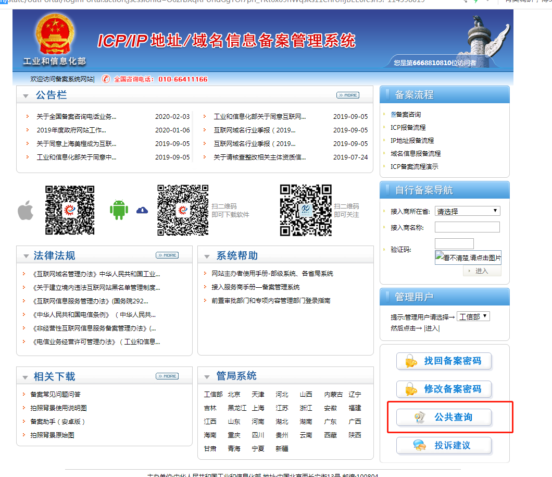
Task: Click the Apple iOS download icon
Action: 26,211
